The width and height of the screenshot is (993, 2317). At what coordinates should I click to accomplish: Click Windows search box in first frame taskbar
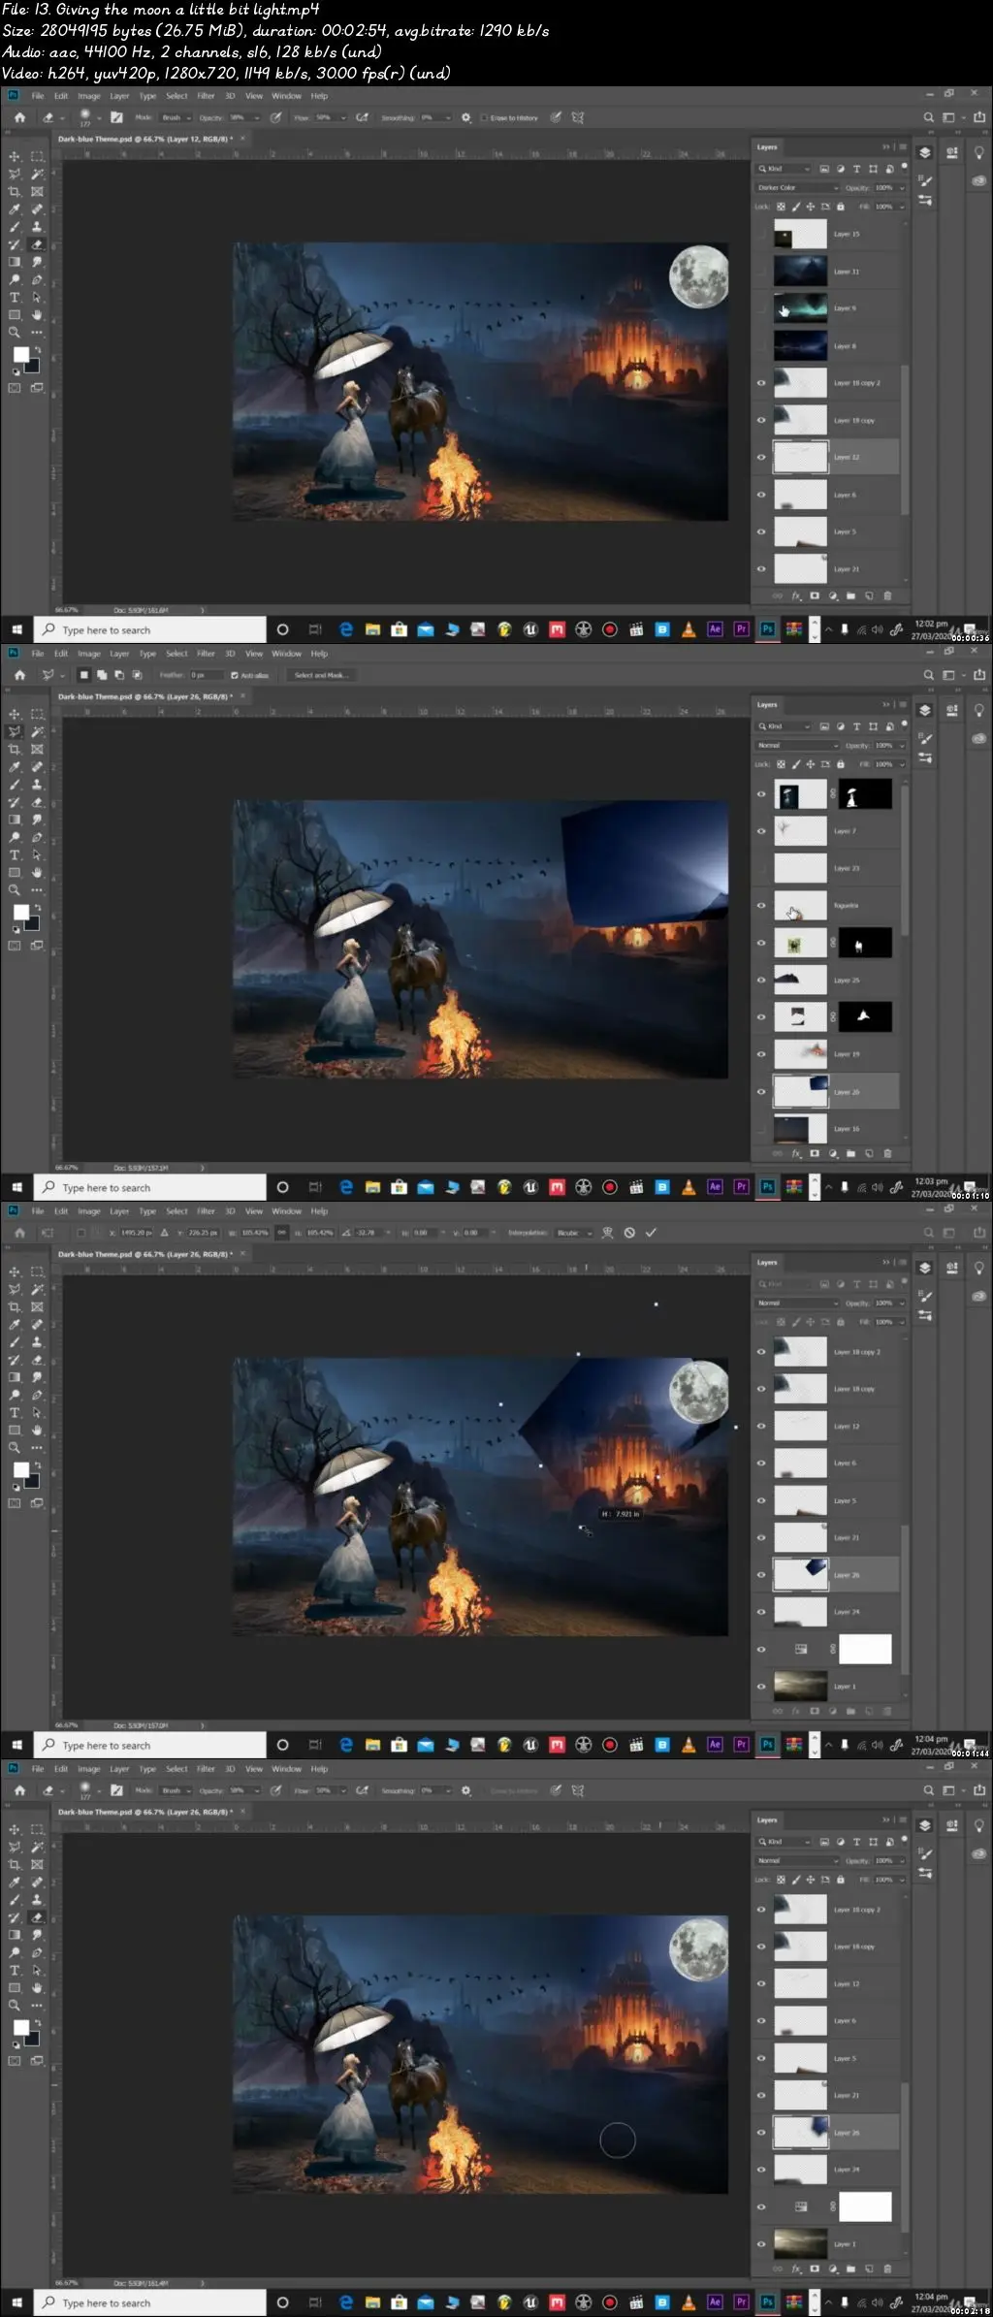pyautogui.click(x=150, y=629)
